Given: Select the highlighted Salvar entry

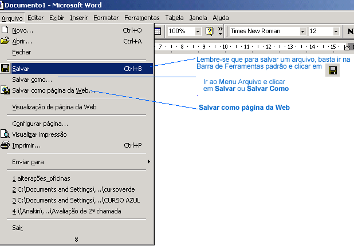Looking at the screenshot, I should (x=77, y=69).
